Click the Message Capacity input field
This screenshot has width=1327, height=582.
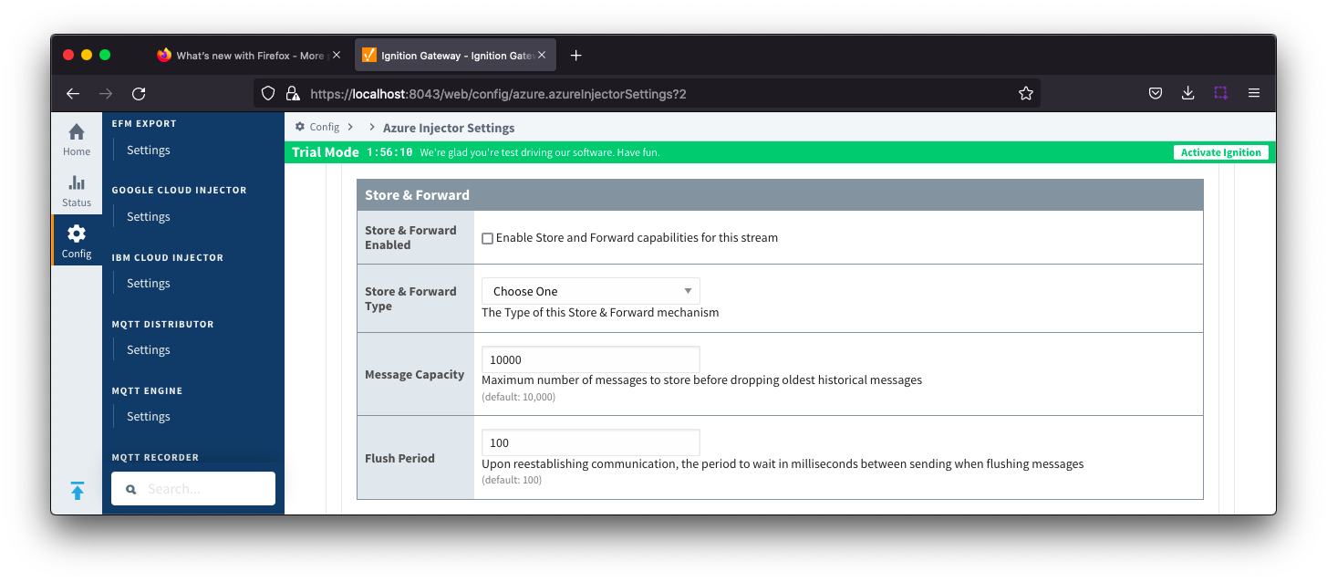pos(590,359)
